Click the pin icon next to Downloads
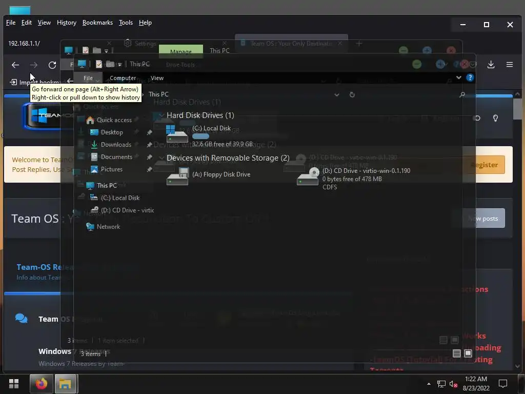 (149, 145)
